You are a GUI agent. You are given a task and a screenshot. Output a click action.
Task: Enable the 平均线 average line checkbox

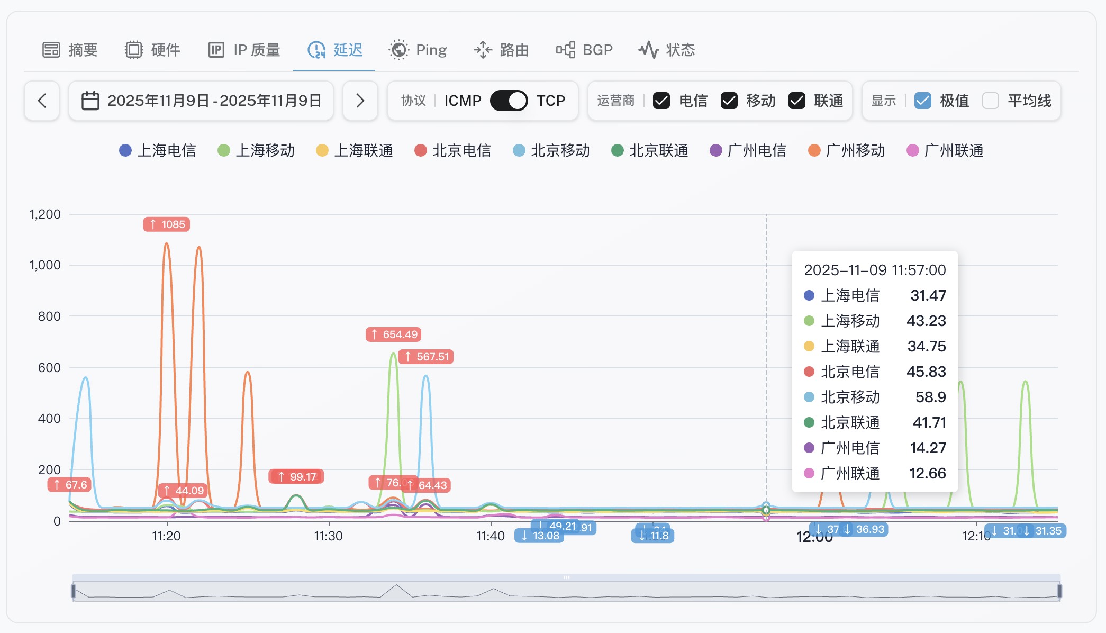[990, 101]
